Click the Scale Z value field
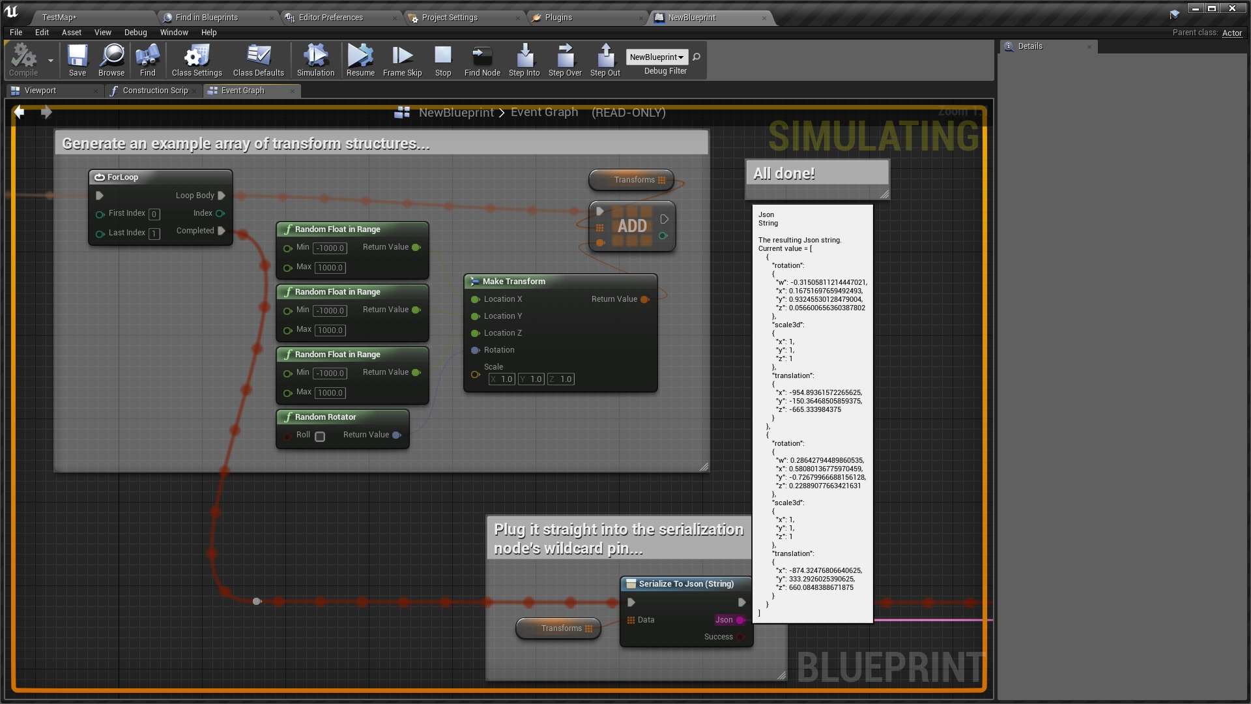 [x=560, y=379]
